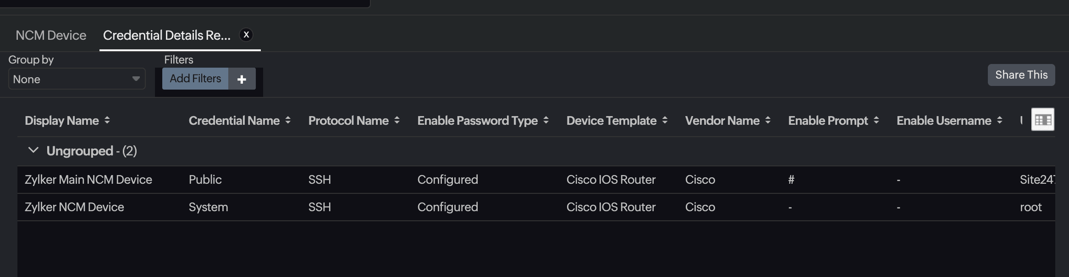Image resolution: width=1069 pixels, height=277 pixels.
Task: Switch to the NCM Device tab
Action: pyautogui.click(x=51, y=35)
